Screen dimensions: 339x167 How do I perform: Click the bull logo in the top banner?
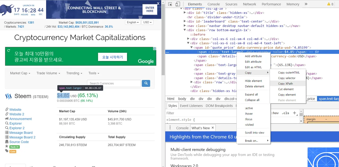tap(6, 10)
